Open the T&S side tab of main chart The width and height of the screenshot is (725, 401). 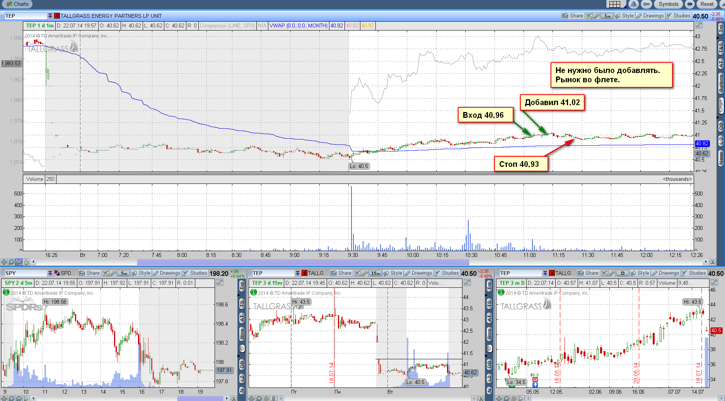pos(721,48)
